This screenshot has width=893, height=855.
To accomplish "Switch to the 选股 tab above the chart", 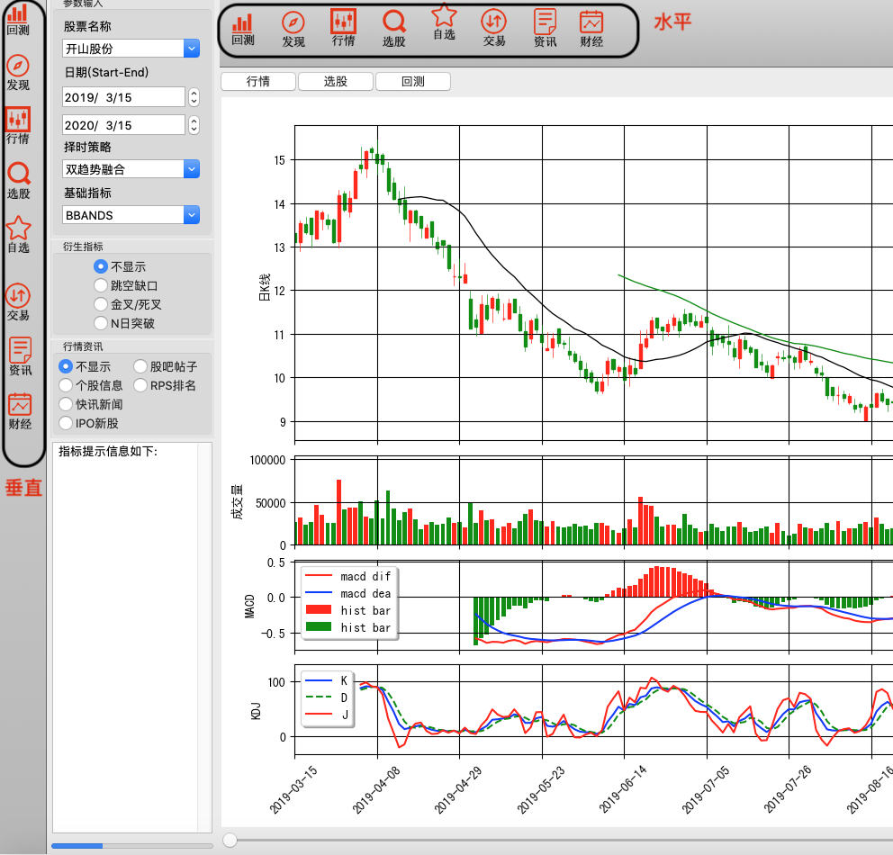I will 335,82.
